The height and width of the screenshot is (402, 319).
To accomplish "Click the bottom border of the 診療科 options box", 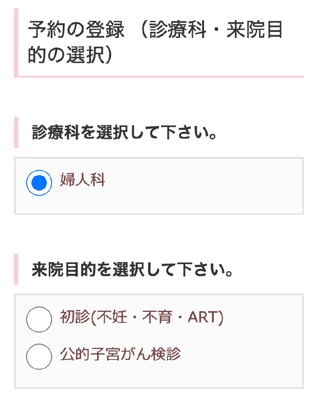I will coord(159,213).
